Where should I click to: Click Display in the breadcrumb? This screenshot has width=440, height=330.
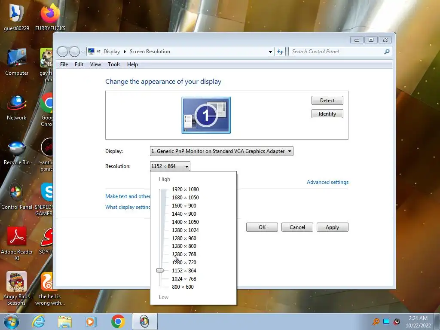coord(112,52)
